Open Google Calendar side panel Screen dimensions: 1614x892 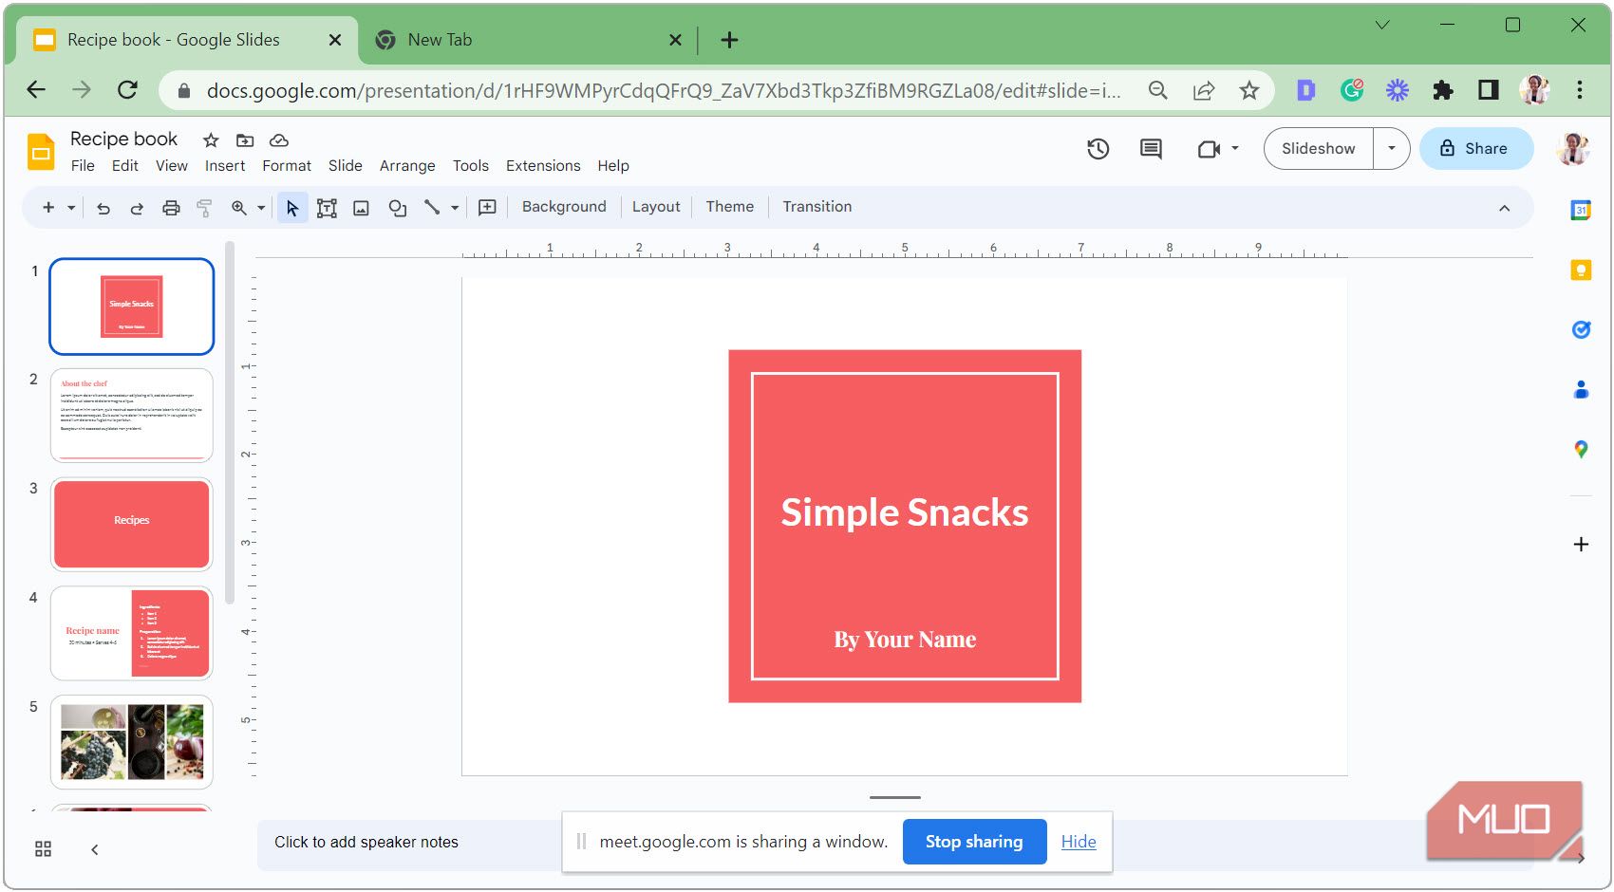1581,211
